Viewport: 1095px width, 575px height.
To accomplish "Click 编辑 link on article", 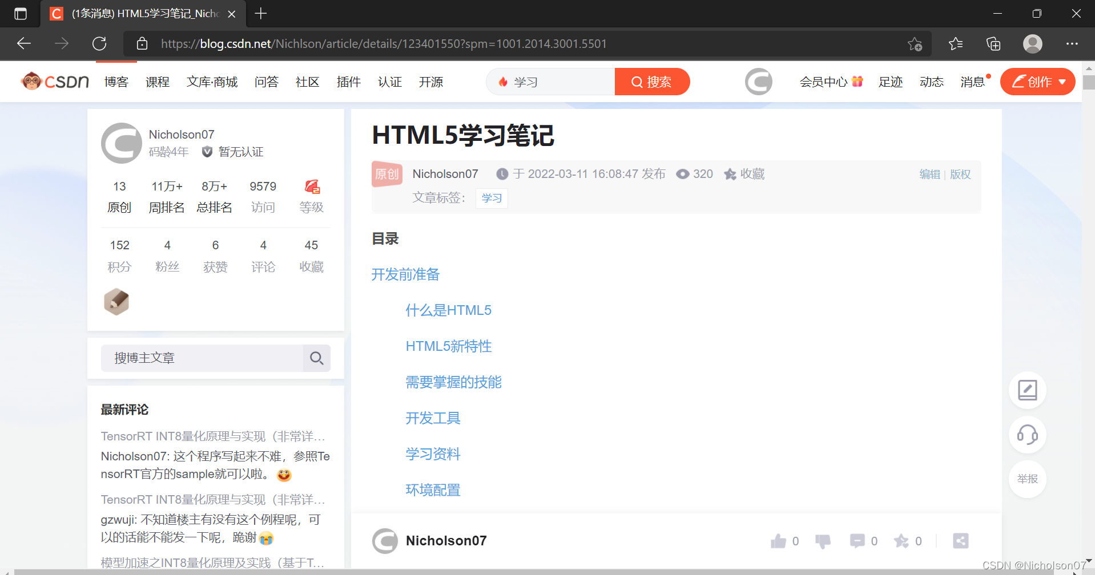I will 930,175.
